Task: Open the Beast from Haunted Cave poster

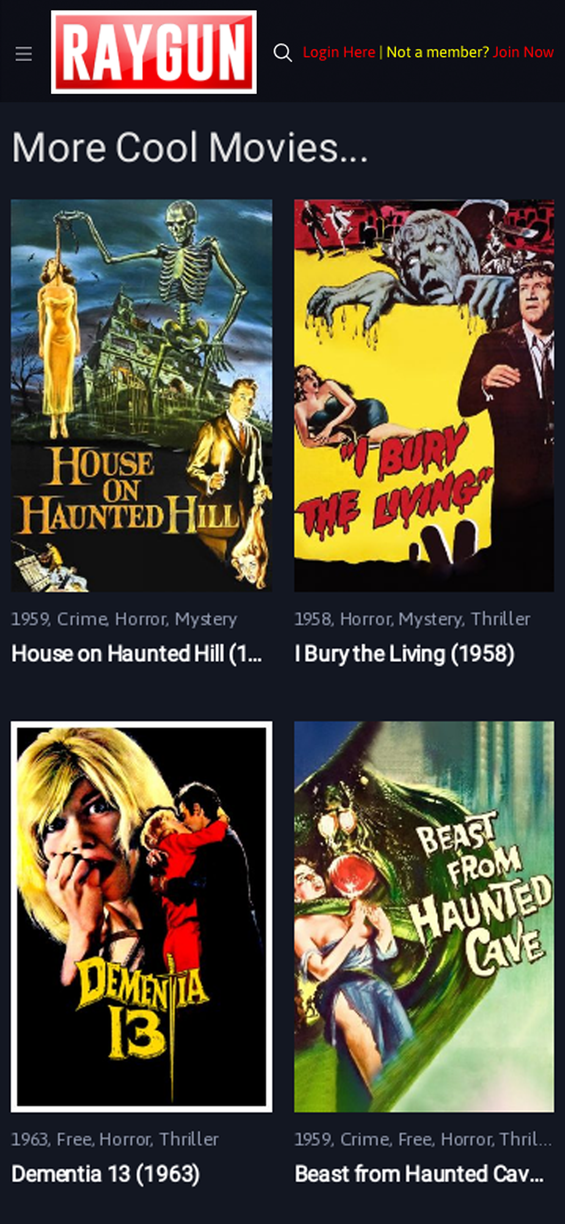Action: pyautogui.click(x=424, y=916)
